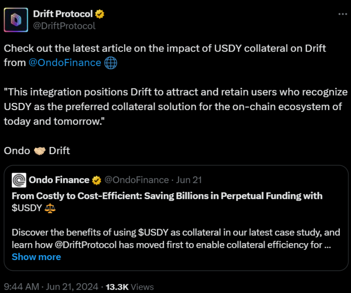351x293 pixels.
Task: Open the @OndoFinance mention link
Action: point(65,63)
